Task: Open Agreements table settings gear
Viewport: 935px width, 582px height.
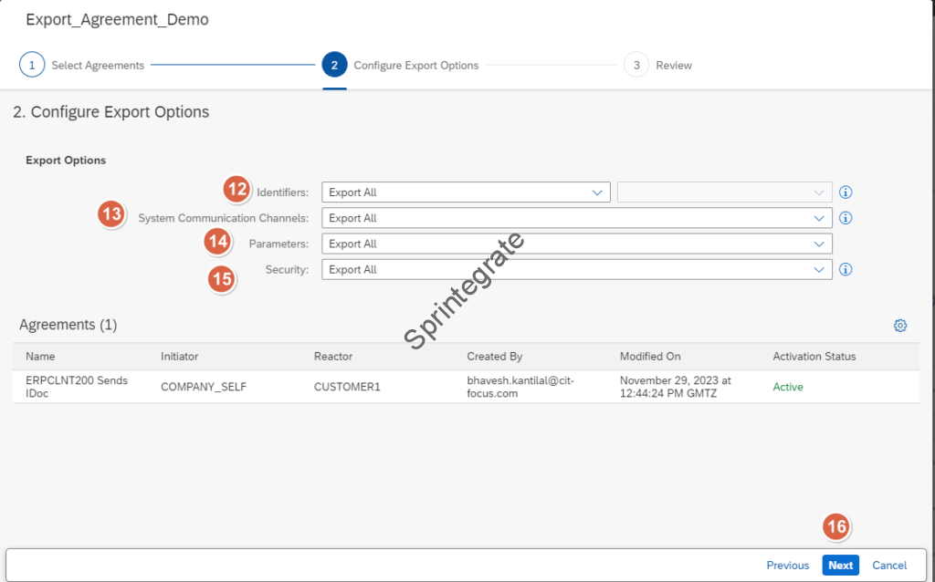Action: 900,326
